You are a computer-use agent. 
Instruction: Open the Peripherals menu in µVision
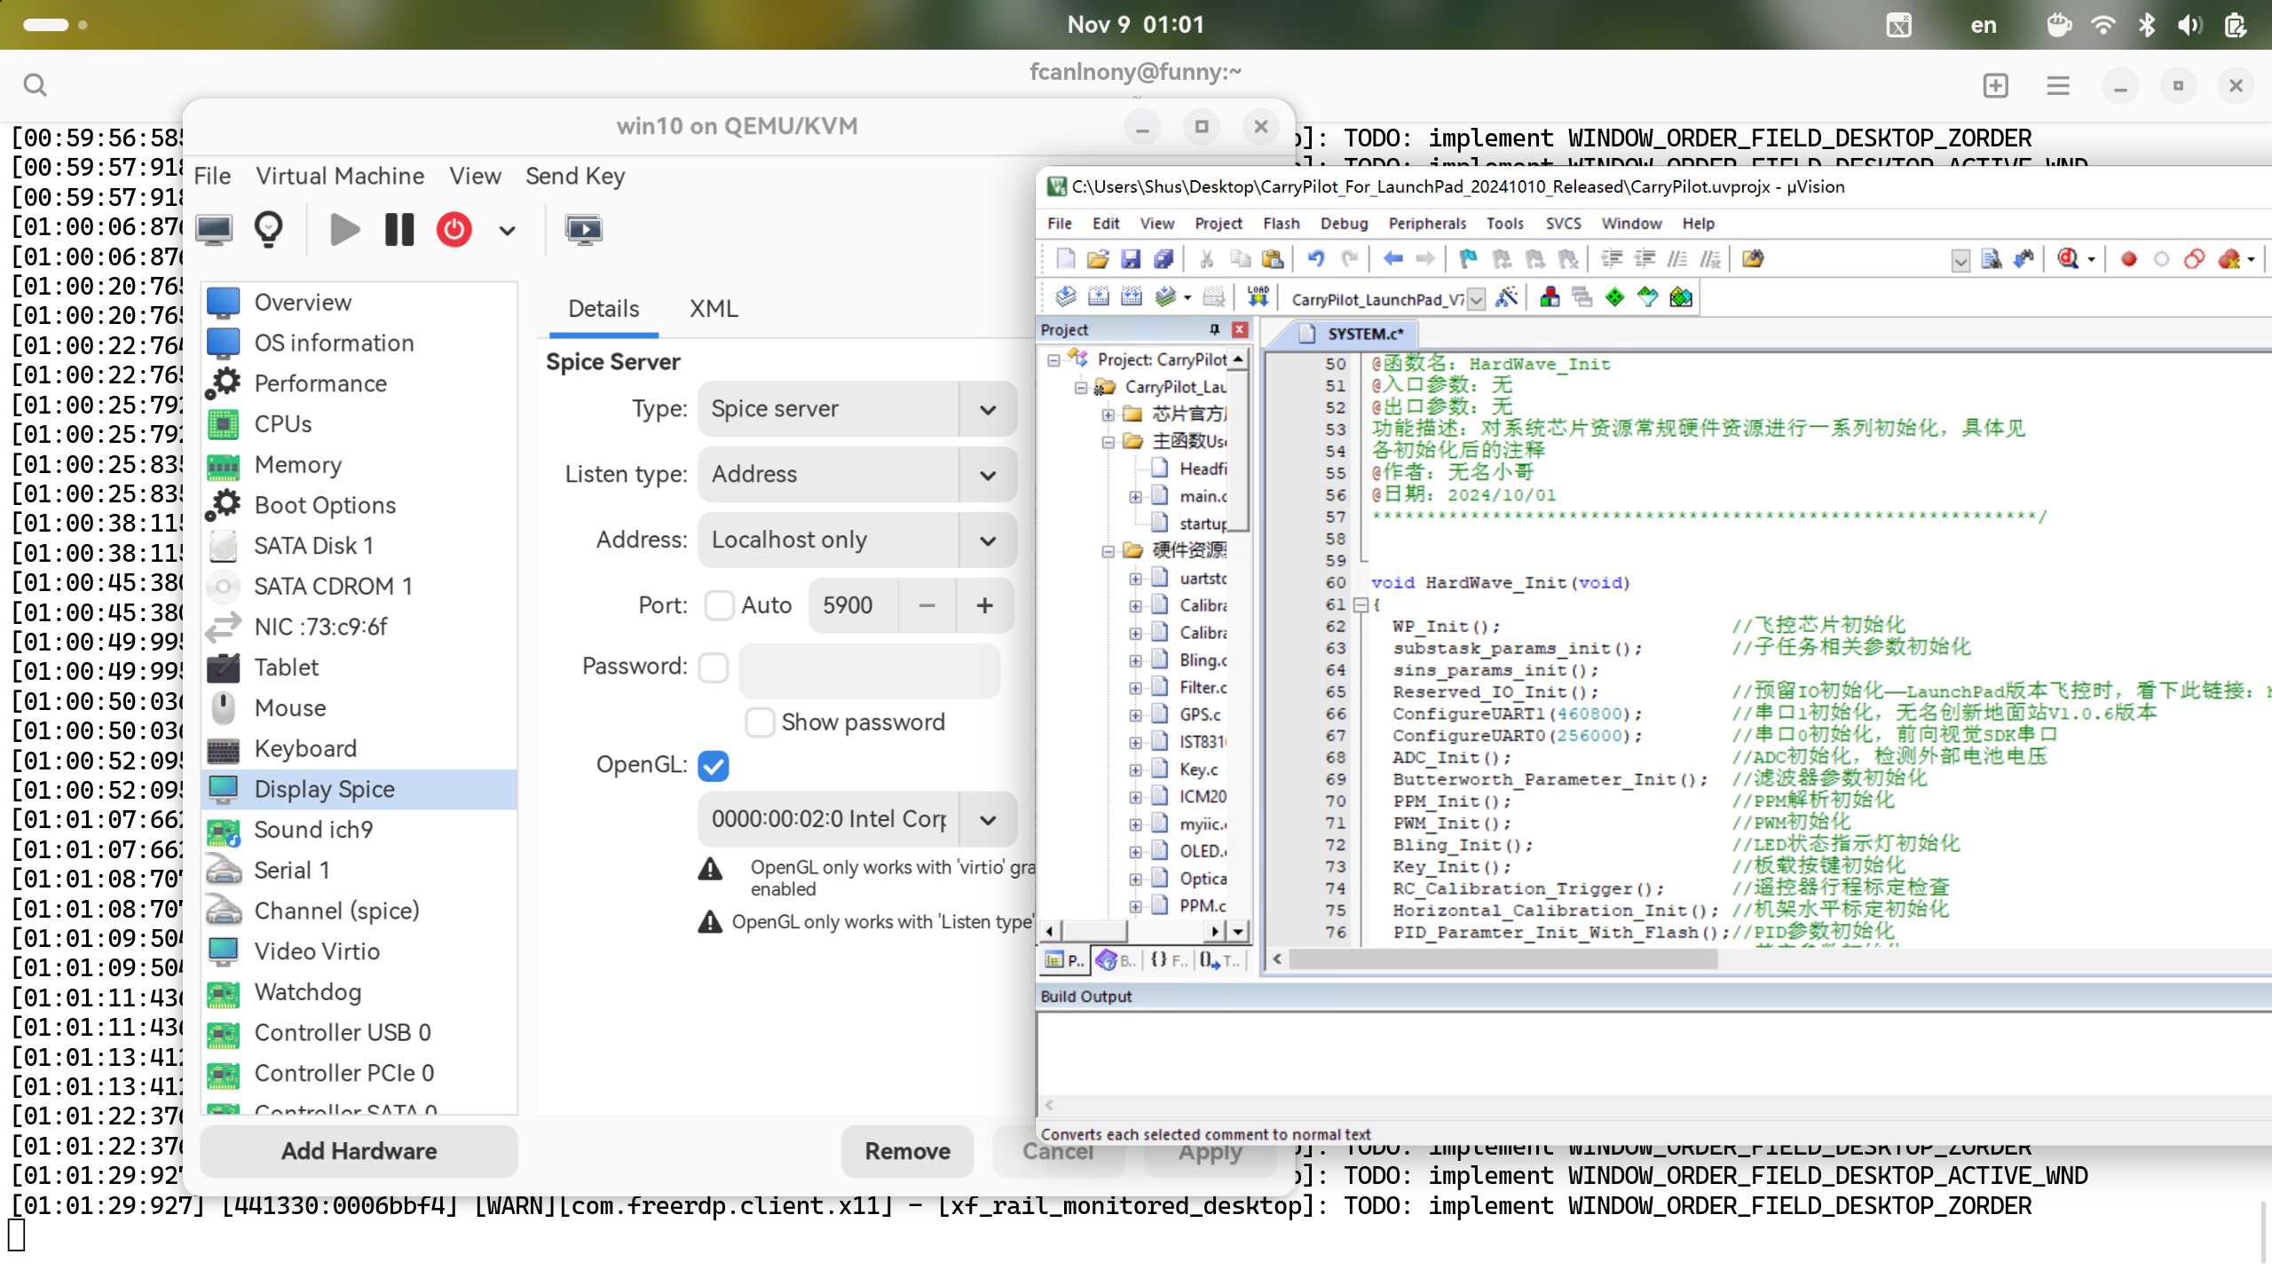1426,224
